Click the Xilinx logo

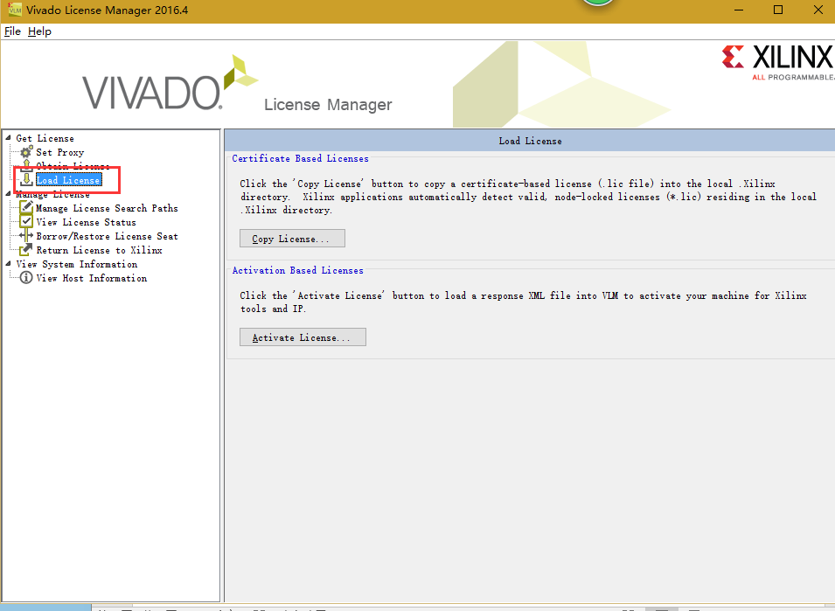click(778, 62)
